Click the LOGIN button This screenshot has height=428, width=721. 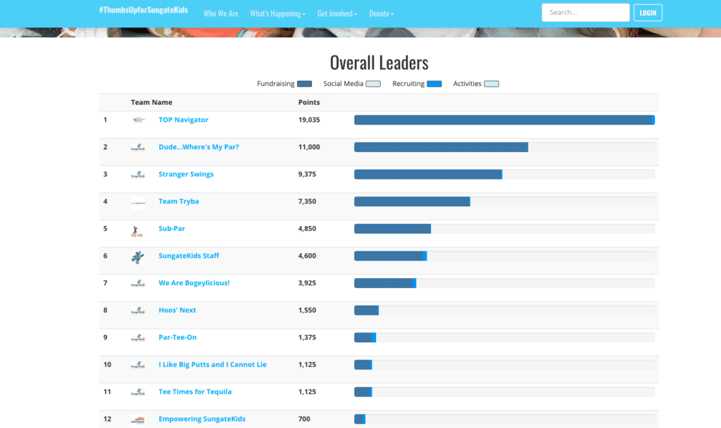point(648,13)
